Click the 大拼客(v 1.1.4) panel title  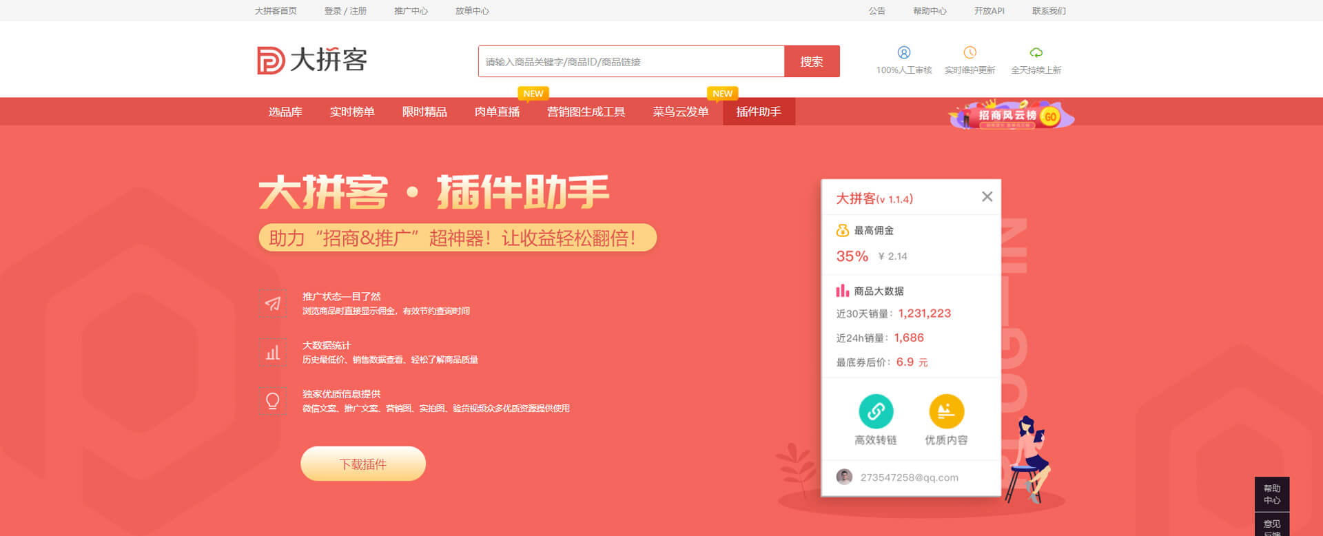click(874, 198)
